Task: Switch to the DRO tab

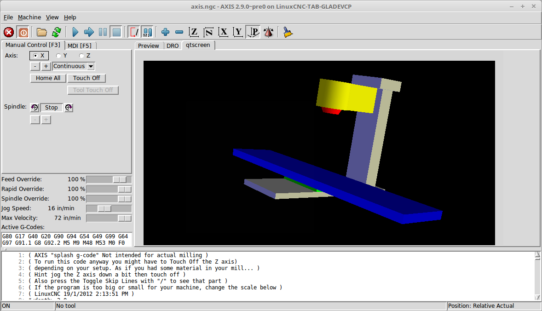Action: coord(173,46)
